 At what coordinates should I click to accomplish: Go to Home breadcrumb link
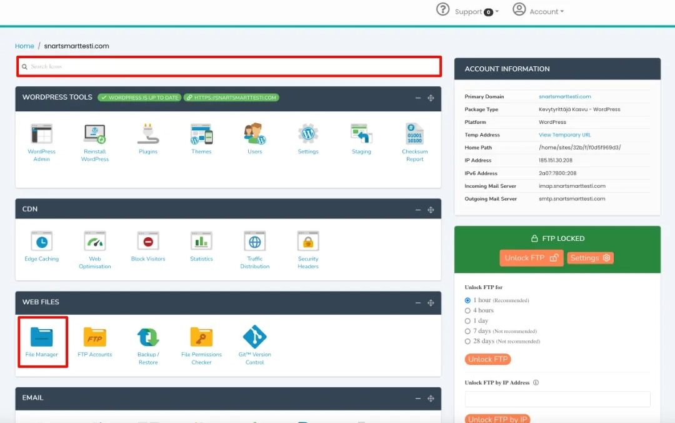[x=24, y=46]
